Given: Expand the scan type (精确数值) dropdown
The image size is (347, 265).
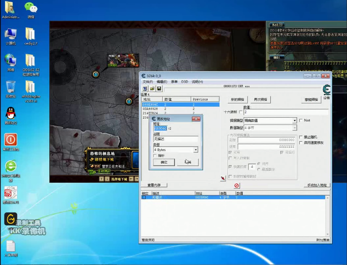Looking at the screenshot, I should 294,120.
